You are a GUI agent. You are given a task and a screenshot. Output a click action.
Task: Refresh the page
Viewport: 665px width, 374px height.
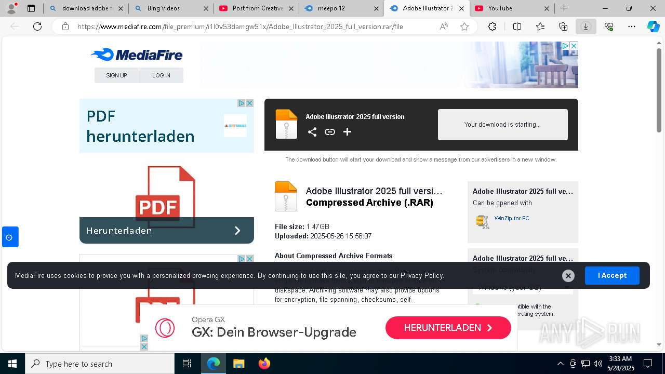[x=37, y=26]
